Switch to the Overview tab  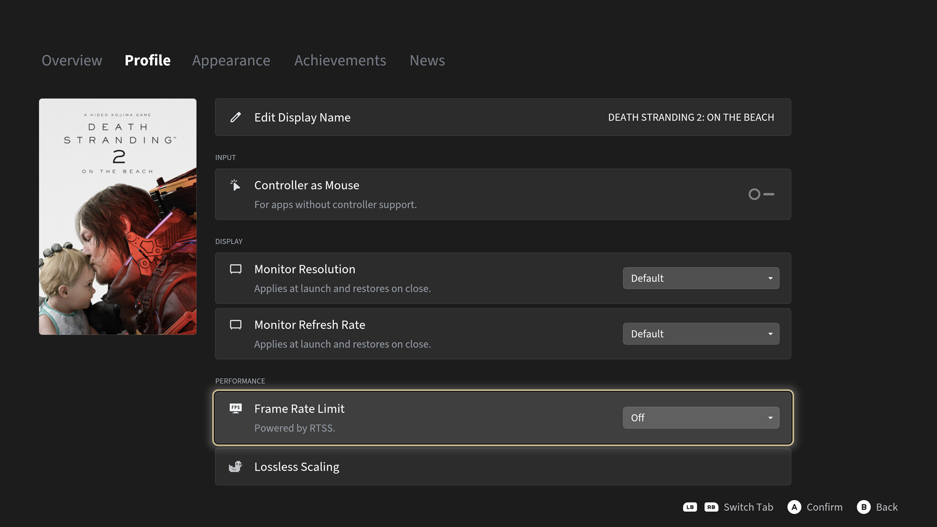pyautogui.click(x=72, y=60)
